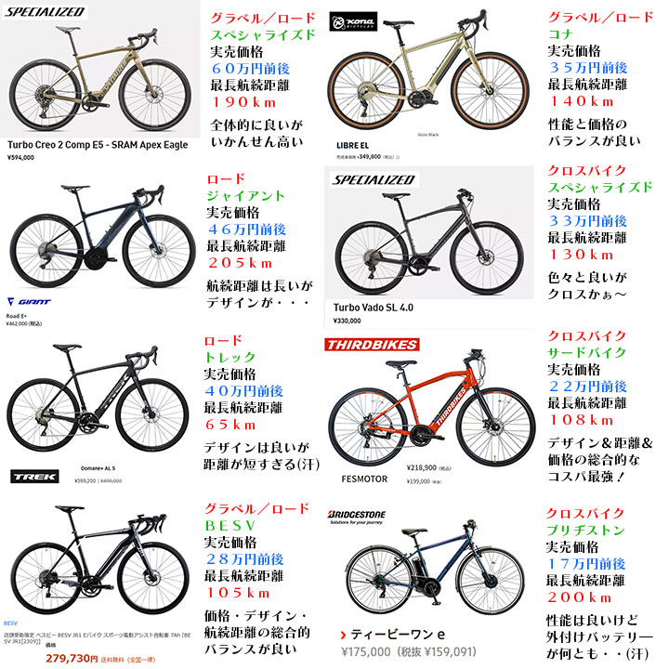Click the Specialized logo above Turbo Vado
This screenshot has width=669, height=669.
pyautogui.click(x=374, y=179)
